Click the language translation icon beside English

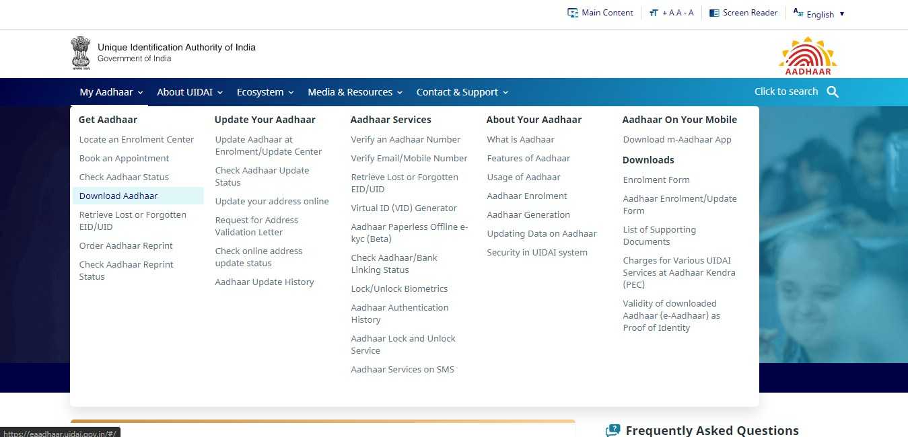click(x=798, y=13)
